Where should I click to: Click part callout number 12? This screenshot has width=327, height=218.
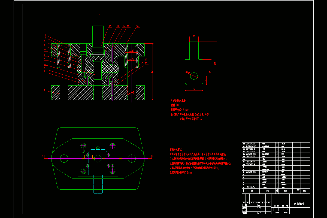coord(110,26)
